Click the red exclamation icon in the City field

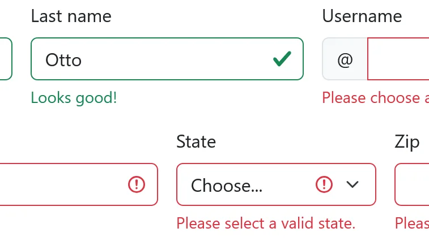tap(137, 184)
